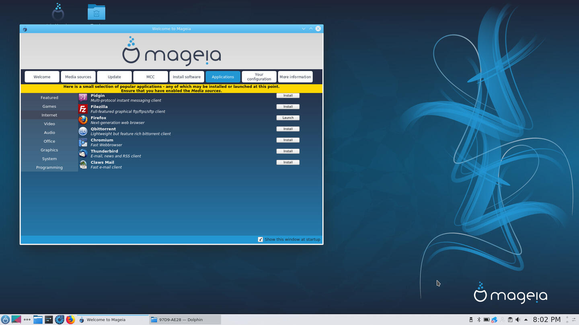
Task: Click the window menu icon in title bar
Action: (x=25, y=29)
